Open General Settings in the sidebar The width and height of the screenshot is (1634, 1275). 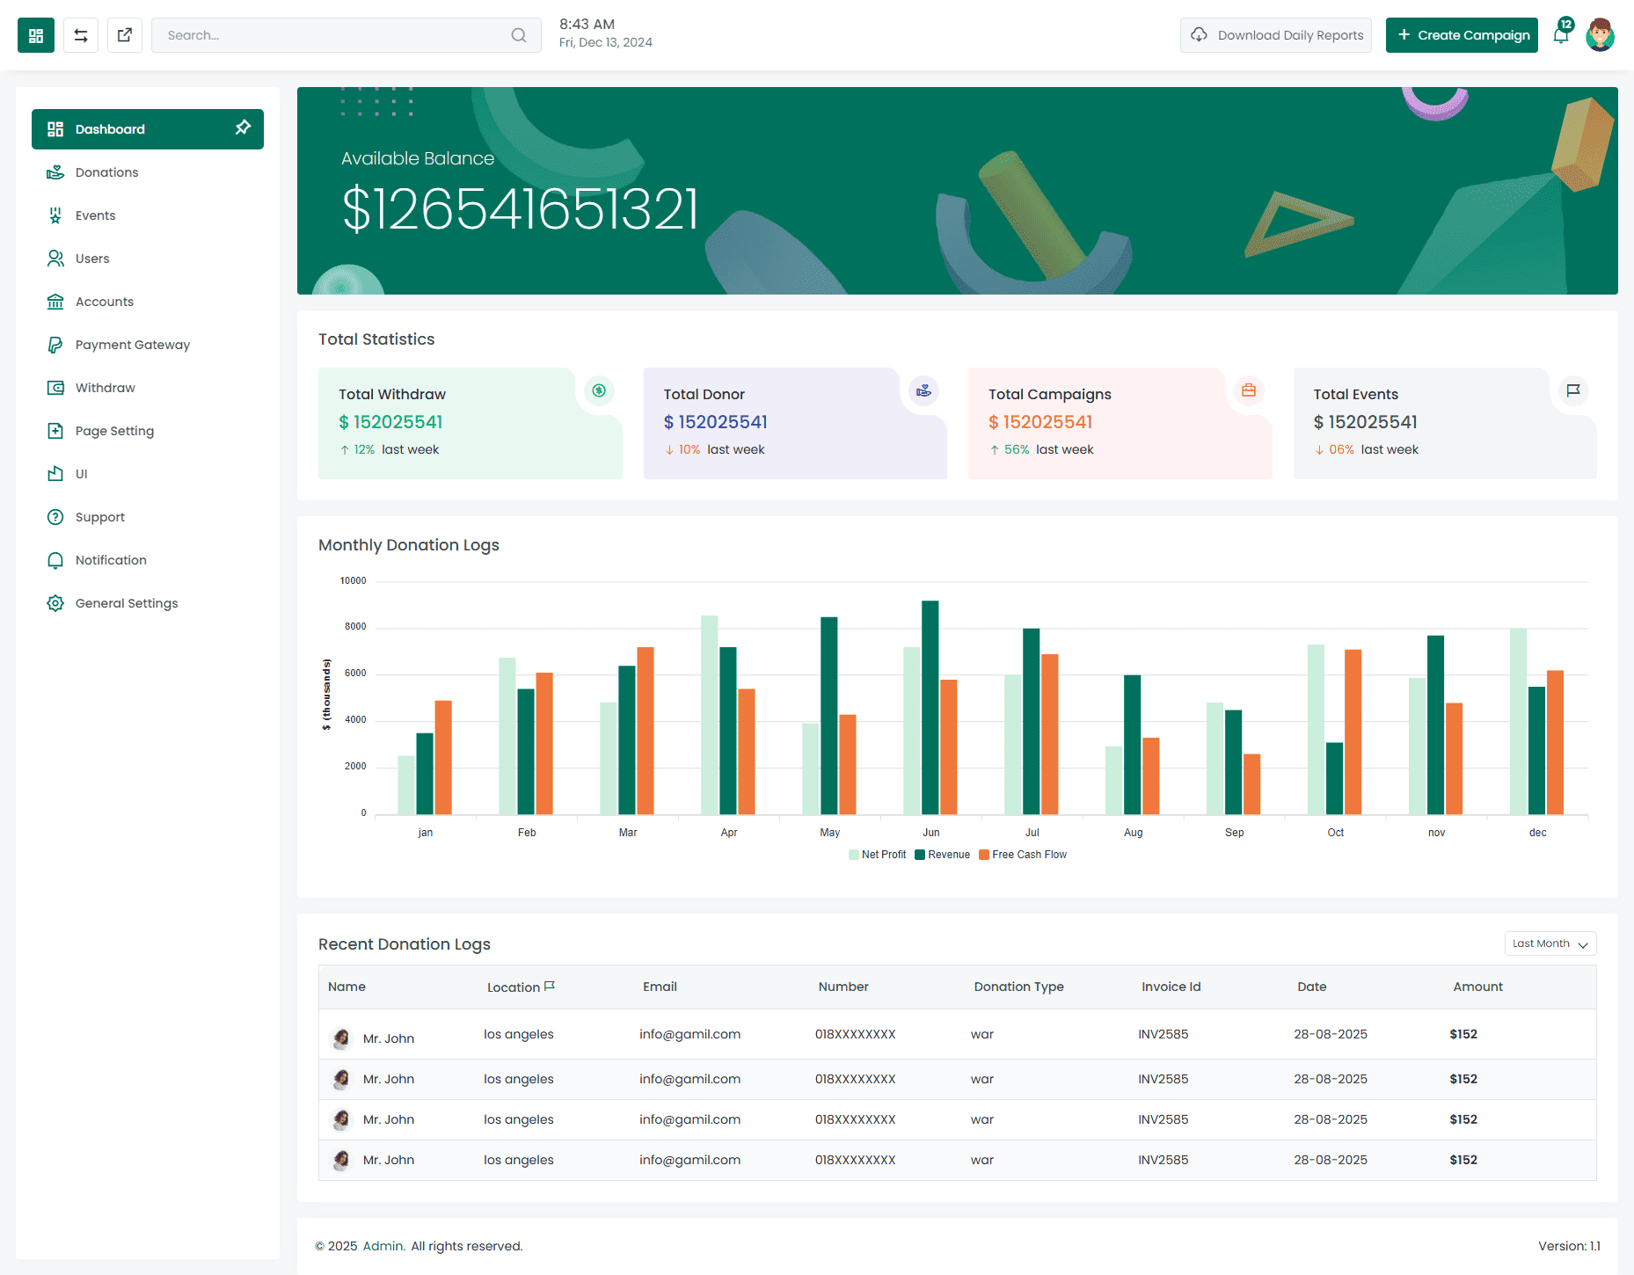pos(148,603)
